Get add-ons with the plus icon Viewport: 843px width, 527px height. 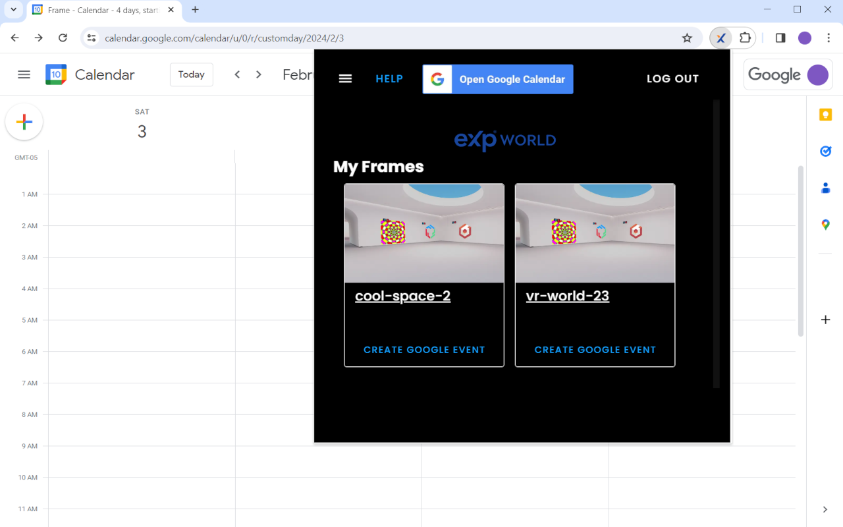pyautogui.click(x=825, y=320)
